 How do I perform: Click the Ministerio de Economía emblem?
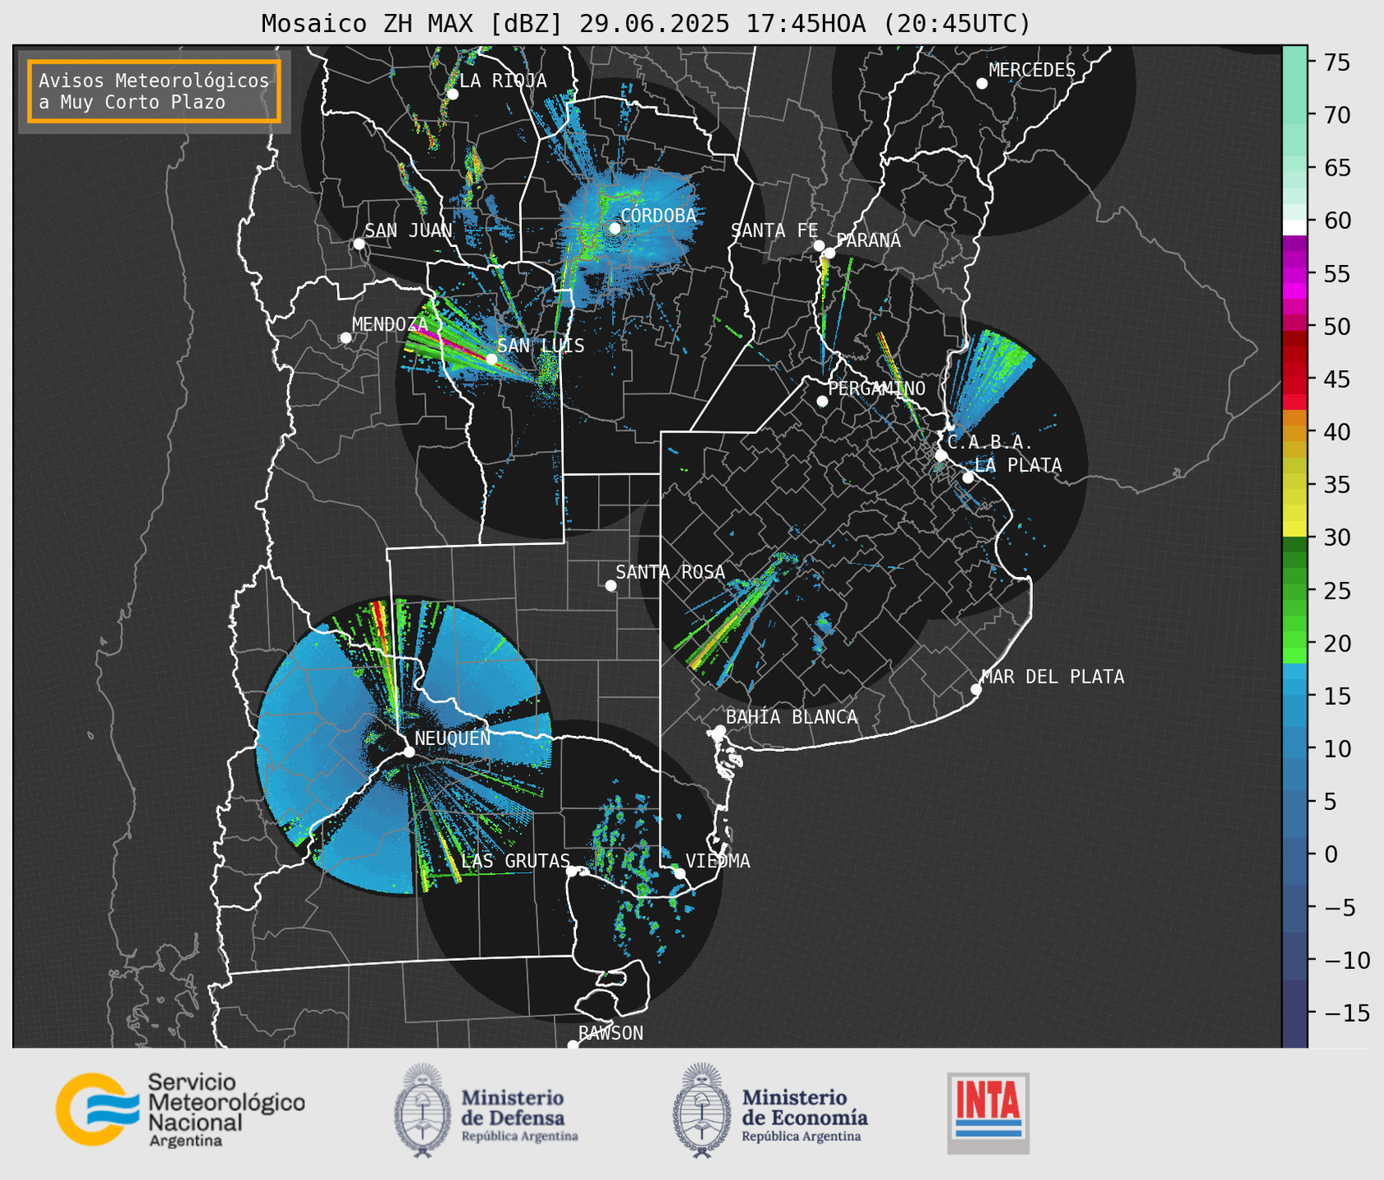(701, 1110)
